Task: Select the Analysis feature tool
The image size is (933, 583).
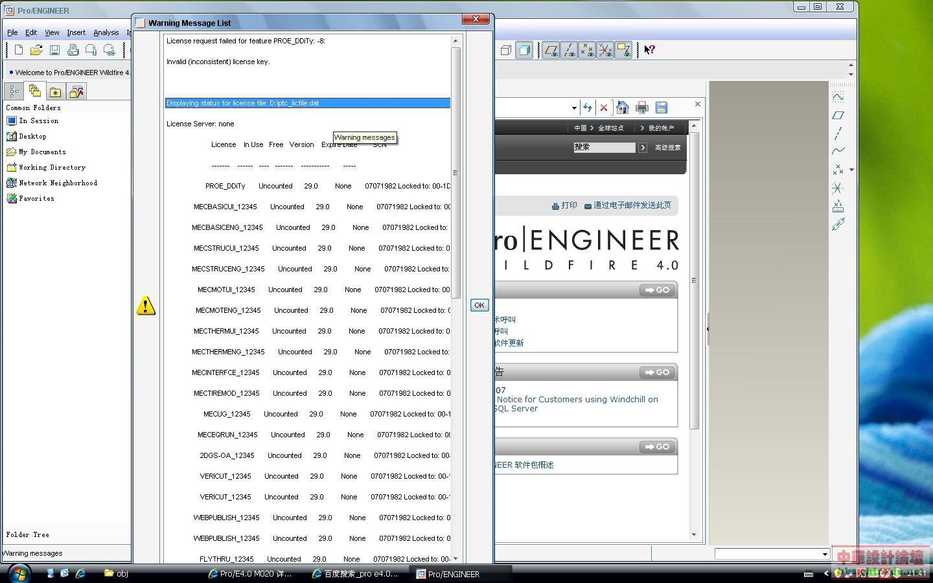Action: 838,206
